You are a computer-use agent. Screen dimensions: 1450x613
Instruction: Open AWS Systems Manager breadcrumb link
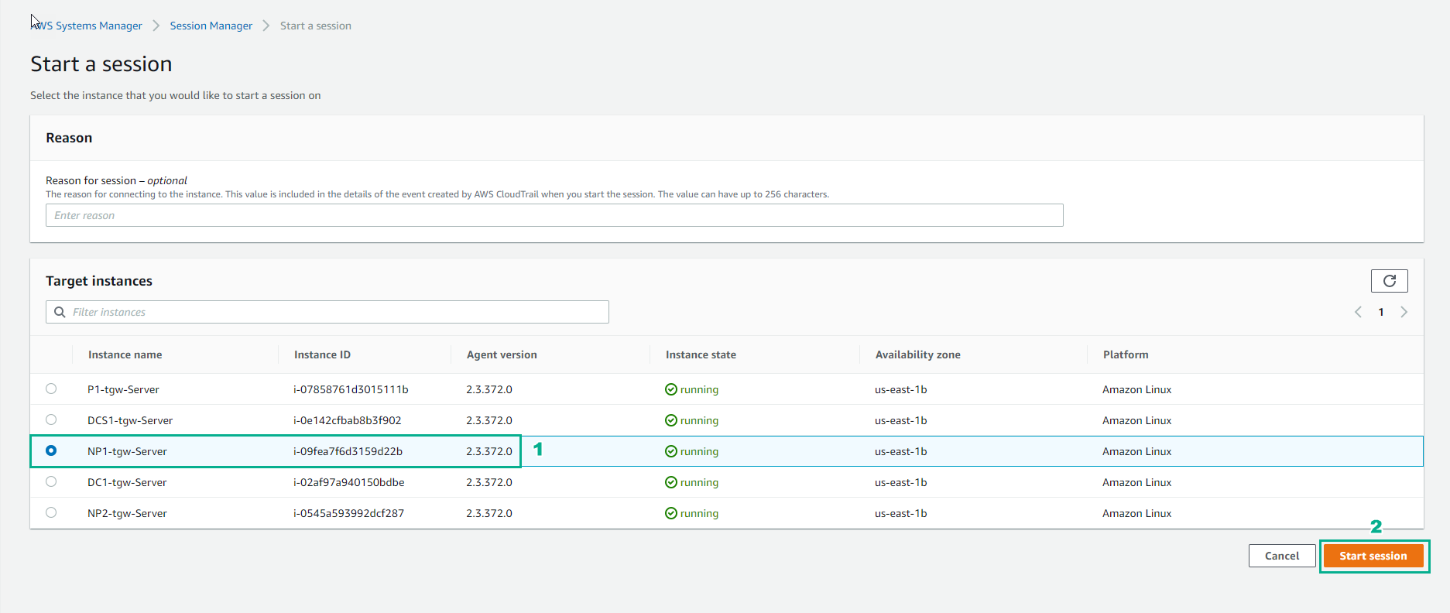pos(87,26)
